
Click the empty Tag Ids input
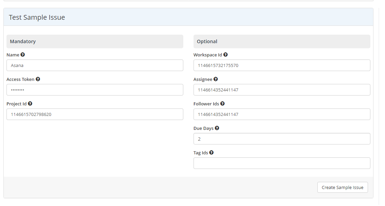282,163
